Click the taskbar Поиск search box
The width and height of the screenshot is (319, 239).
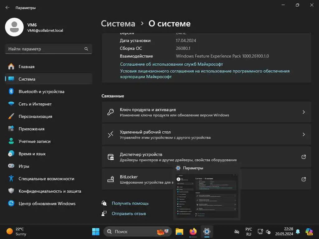pyautogui.click(x=137, y=232)
